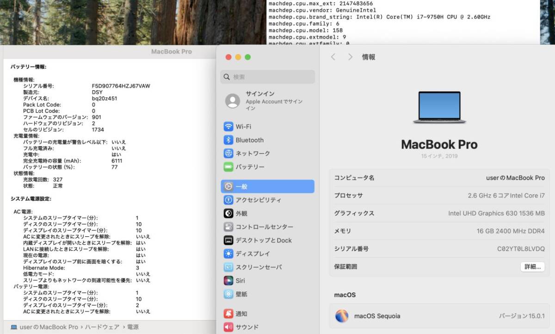Click the macOS Sequoia logo icon
Viewport: 555px width, 334px height.
point(342,316)
